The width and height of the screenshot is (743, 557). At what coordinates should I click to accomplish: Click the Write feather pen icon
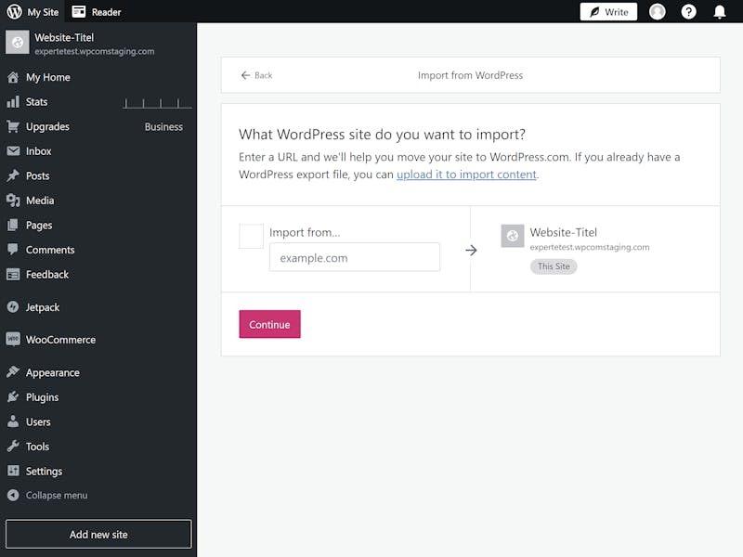coord(594,12)
